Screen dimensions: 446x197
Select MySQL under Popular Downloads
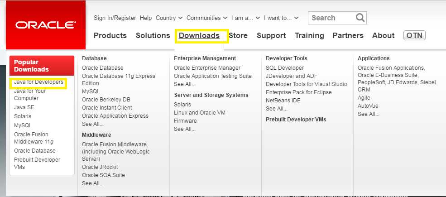(23, 125)
